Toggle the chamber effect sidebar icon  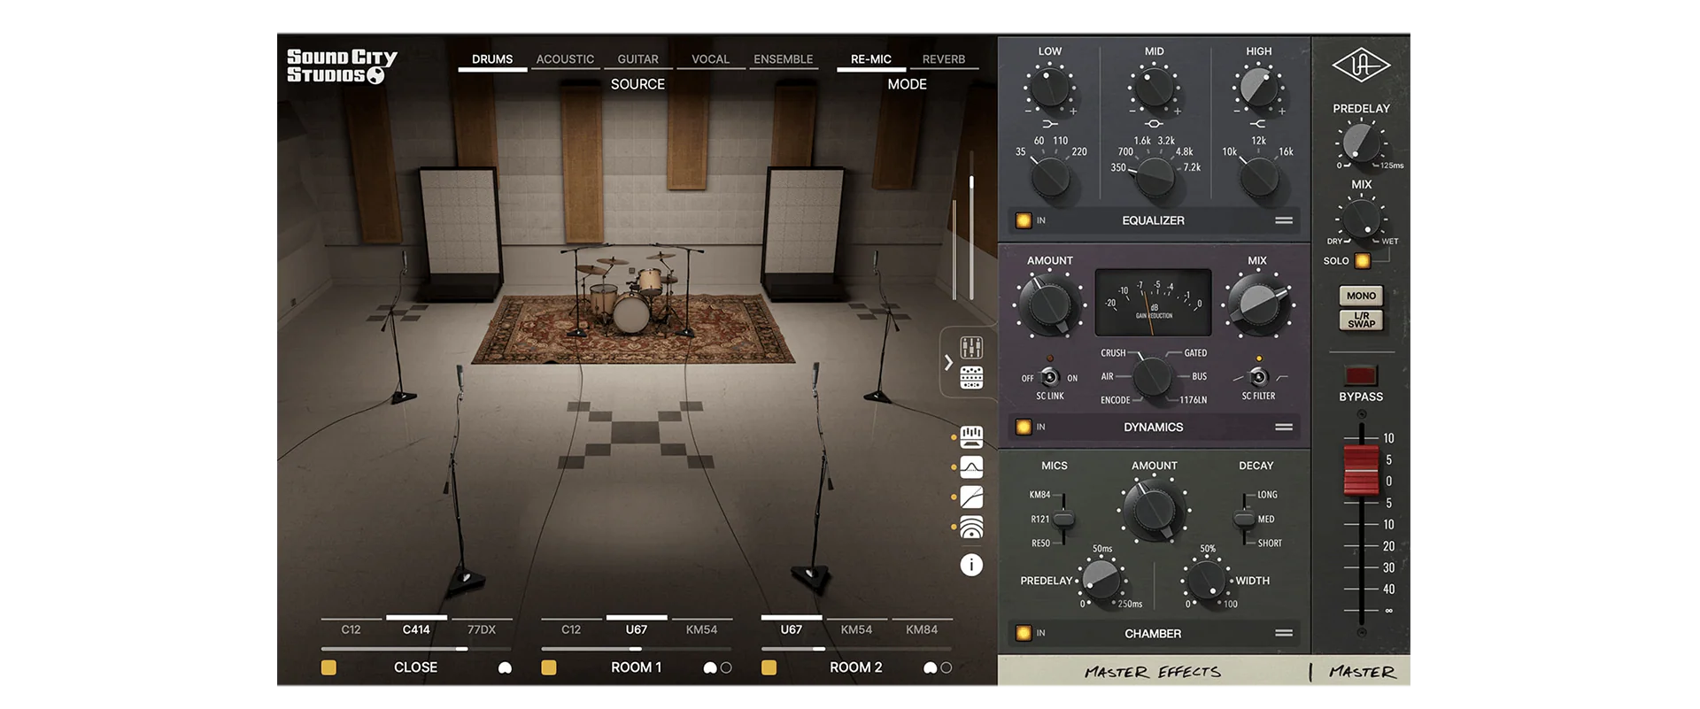click(971, 436)
